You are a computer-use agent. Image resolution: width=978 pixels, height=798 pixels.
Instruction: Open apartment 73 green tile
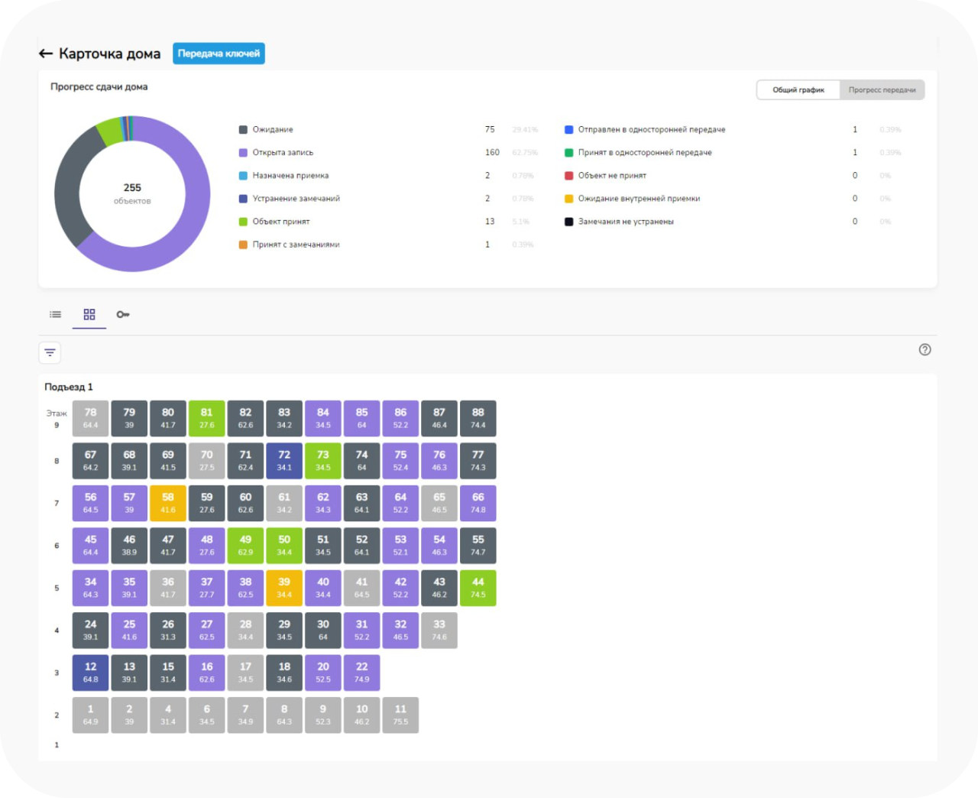point(323,461)
